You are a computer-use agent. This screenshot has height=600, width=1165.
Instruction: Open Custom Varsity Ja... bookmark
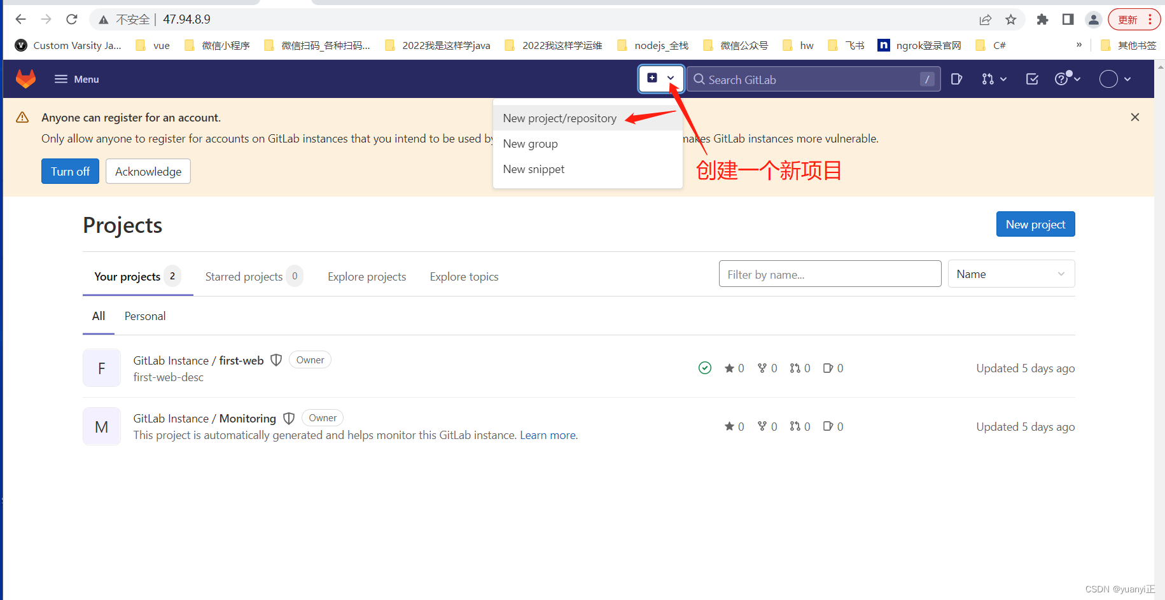point(68,45)
